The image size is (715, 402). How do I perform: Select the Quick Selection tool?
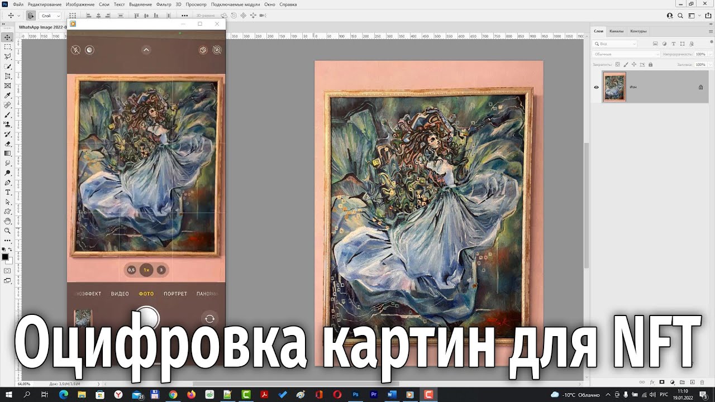(x=7, y=66)
